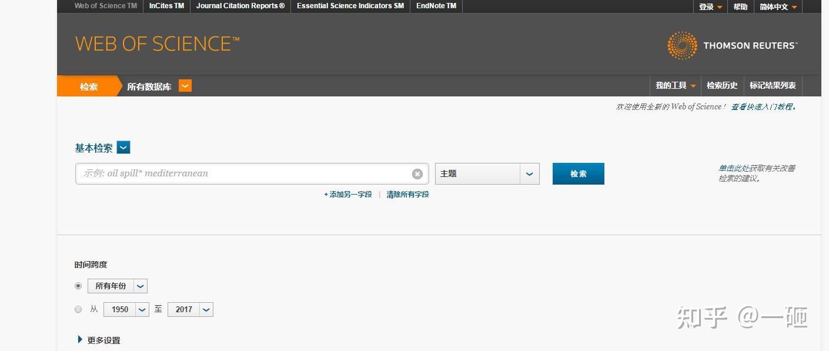Open the 1950 start year dropdown

click(x=142, y=309)
